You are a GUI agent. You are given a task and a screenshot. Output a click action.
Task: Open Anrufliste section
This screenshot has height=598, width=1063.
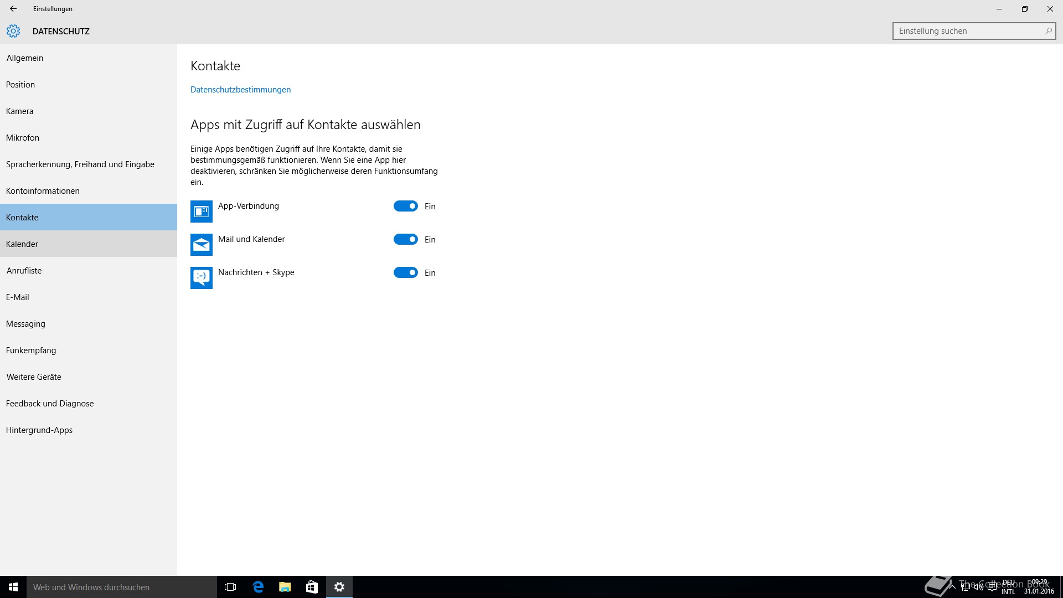coord(89,270)
